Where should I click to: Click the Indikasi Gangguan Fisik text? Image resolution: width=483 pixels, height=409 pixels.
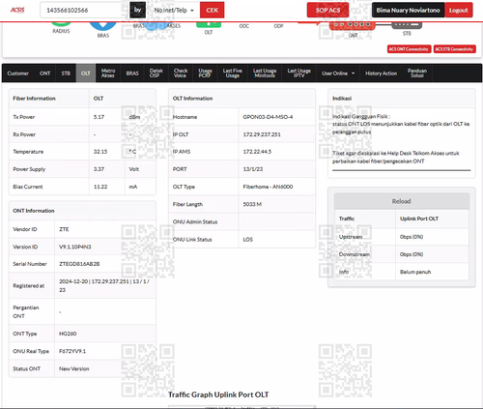361,116
